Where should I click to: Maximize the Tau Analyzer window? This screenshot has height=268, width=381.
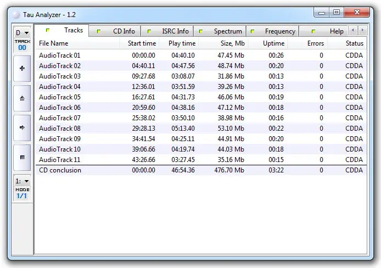click(x=337, y=13)
